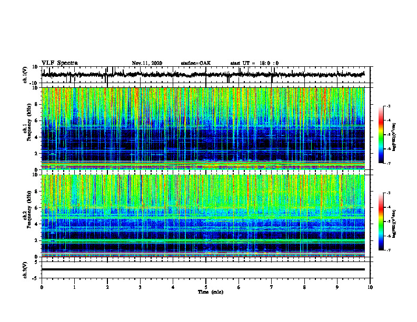Click time axis tick label "8"
Viewport: 417px width, 322px height.
tap(304, 287)
